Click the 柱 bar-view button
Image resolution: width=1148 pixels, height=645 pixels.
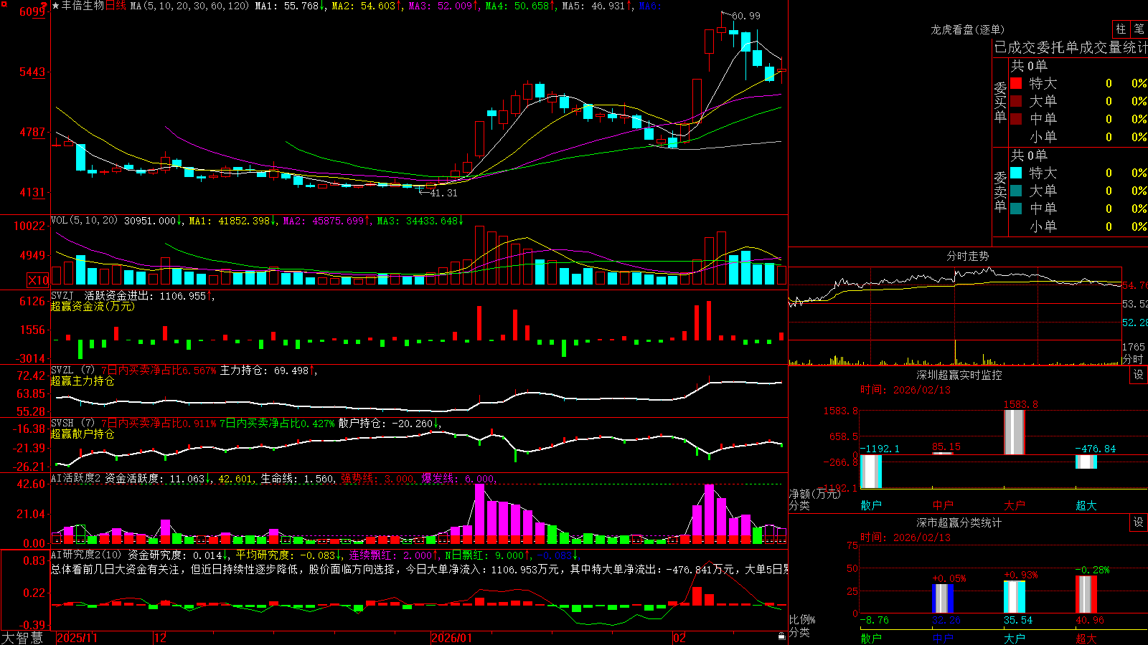tap(1121, 29)
